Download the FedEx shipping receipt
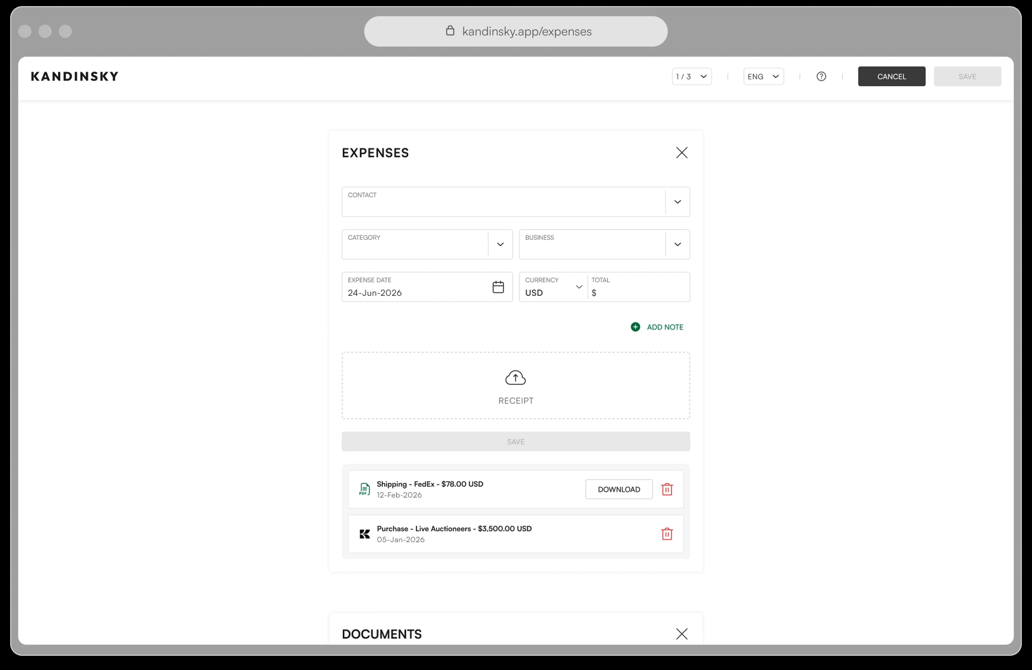 (619, 489)
